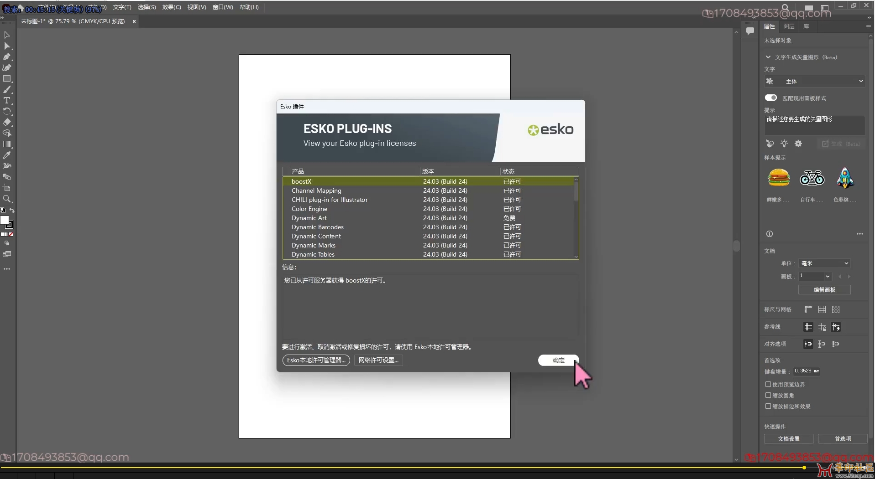Select the Artboard tool
875x479 pixels.
[x=7, y=188]
